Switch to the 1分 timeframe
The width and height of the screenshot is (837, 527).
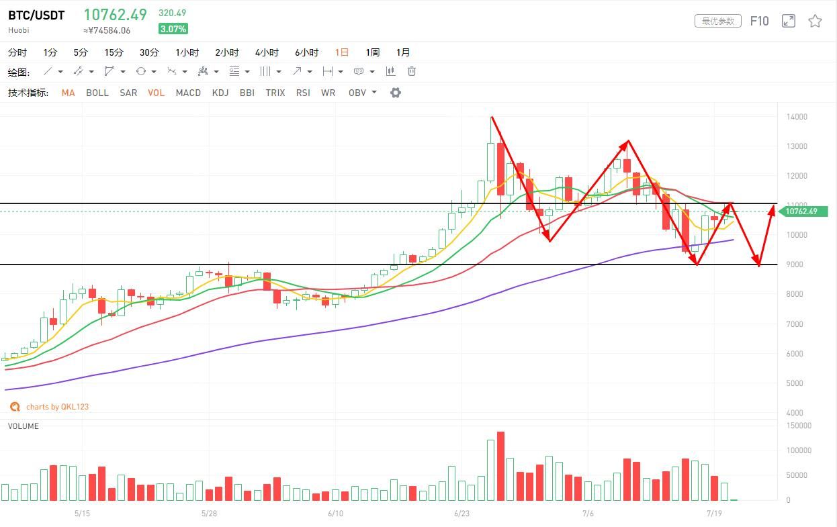pyautogui.click(x=50, y=52)
